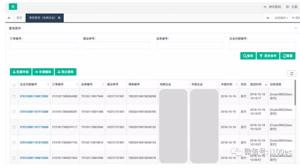
Task: Click the 重置 reset button
Action: pyautogui.click(x=288, y=56)
